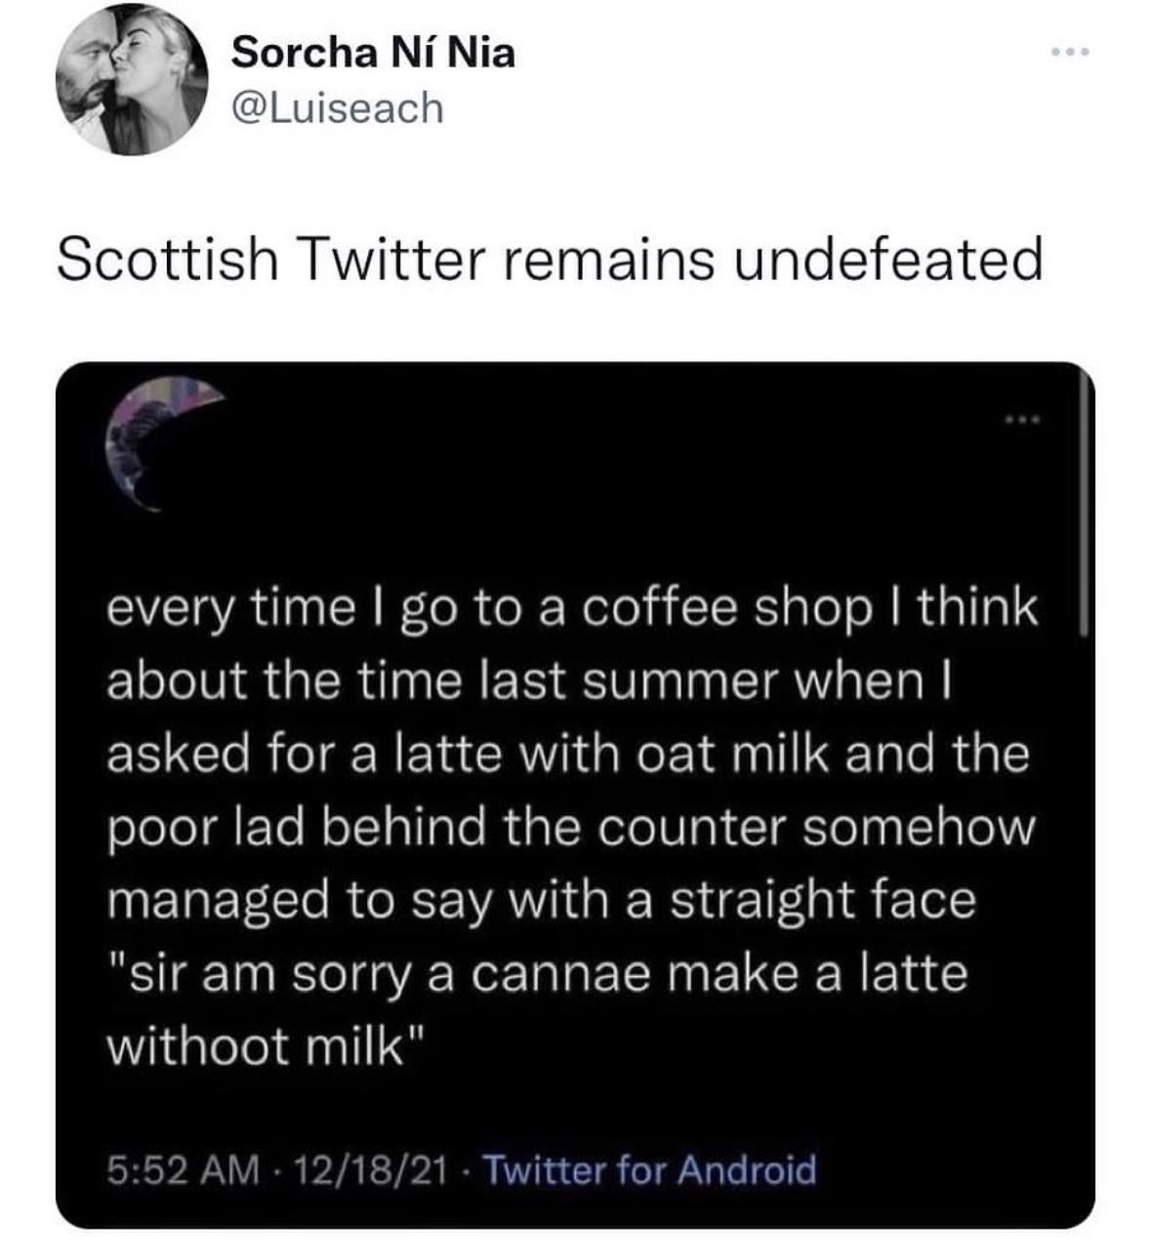
Task: Click the line "managed to say with a straight face"
Action: tap(540, 900)
